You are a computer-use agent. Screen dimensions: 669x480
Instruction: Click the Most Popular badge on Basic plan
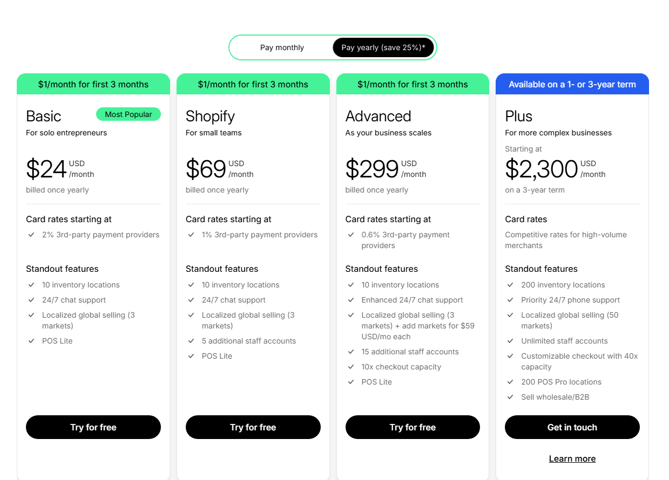click(x=128, y=114)
